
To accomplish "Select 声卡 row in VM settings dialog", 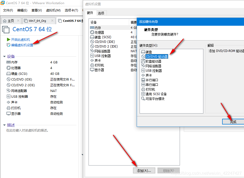I will pos(113,61).
